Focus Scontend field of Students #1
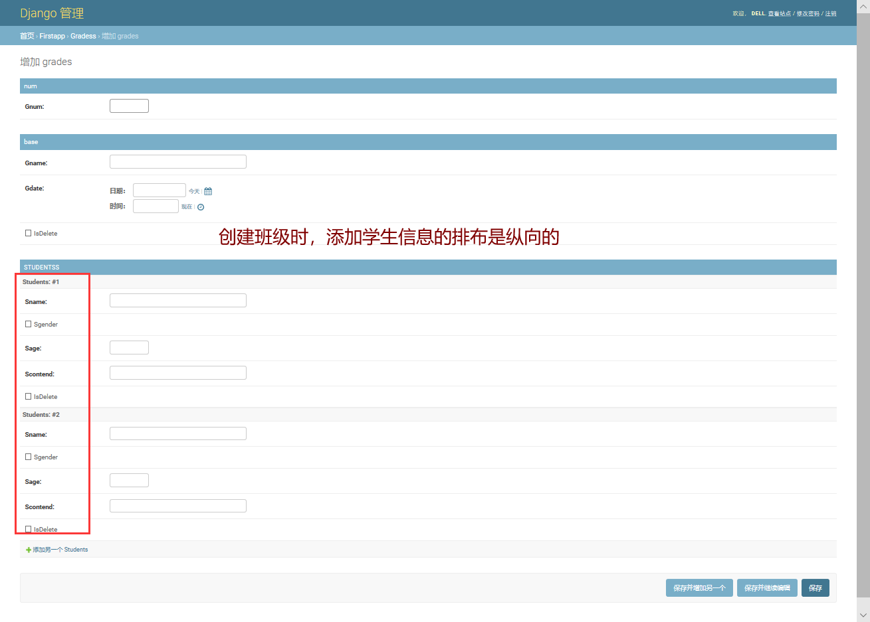Image resolution: width=870 pixels, height=622 pixels. coord(178,373)
